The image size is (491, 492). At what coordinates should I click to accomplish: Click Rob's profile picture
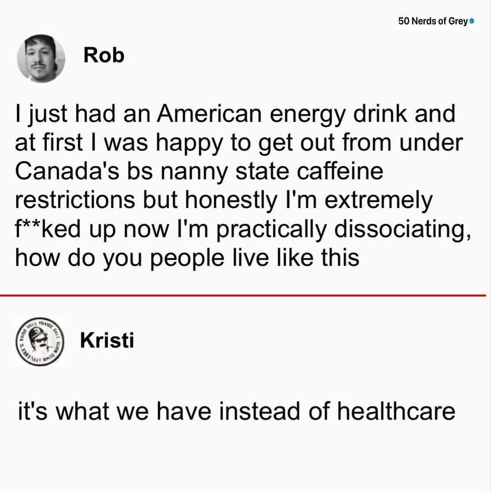tap(41, 59)
